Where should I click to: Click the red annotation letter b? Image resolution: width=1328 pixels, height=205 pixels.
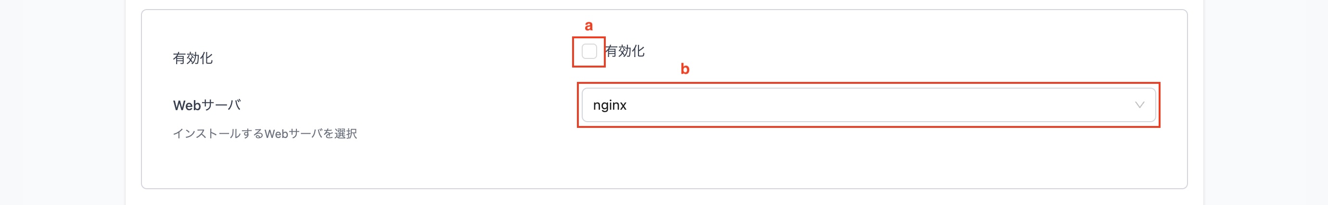click(x=685, y=69)
